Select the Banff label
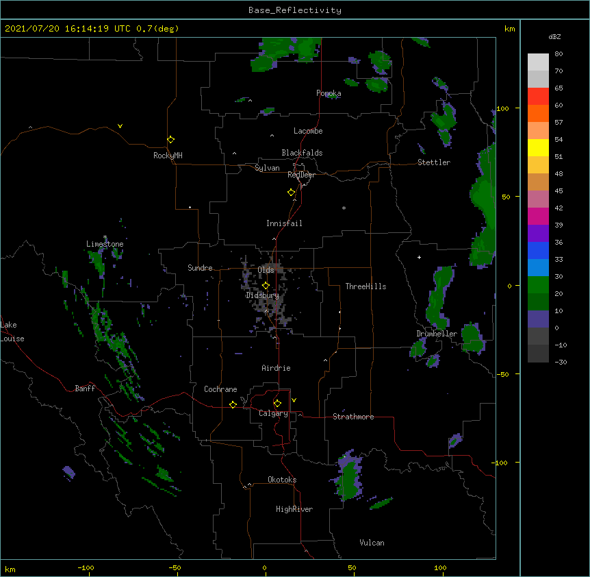This screenshot has width=590, height=577. pos(85,389)
